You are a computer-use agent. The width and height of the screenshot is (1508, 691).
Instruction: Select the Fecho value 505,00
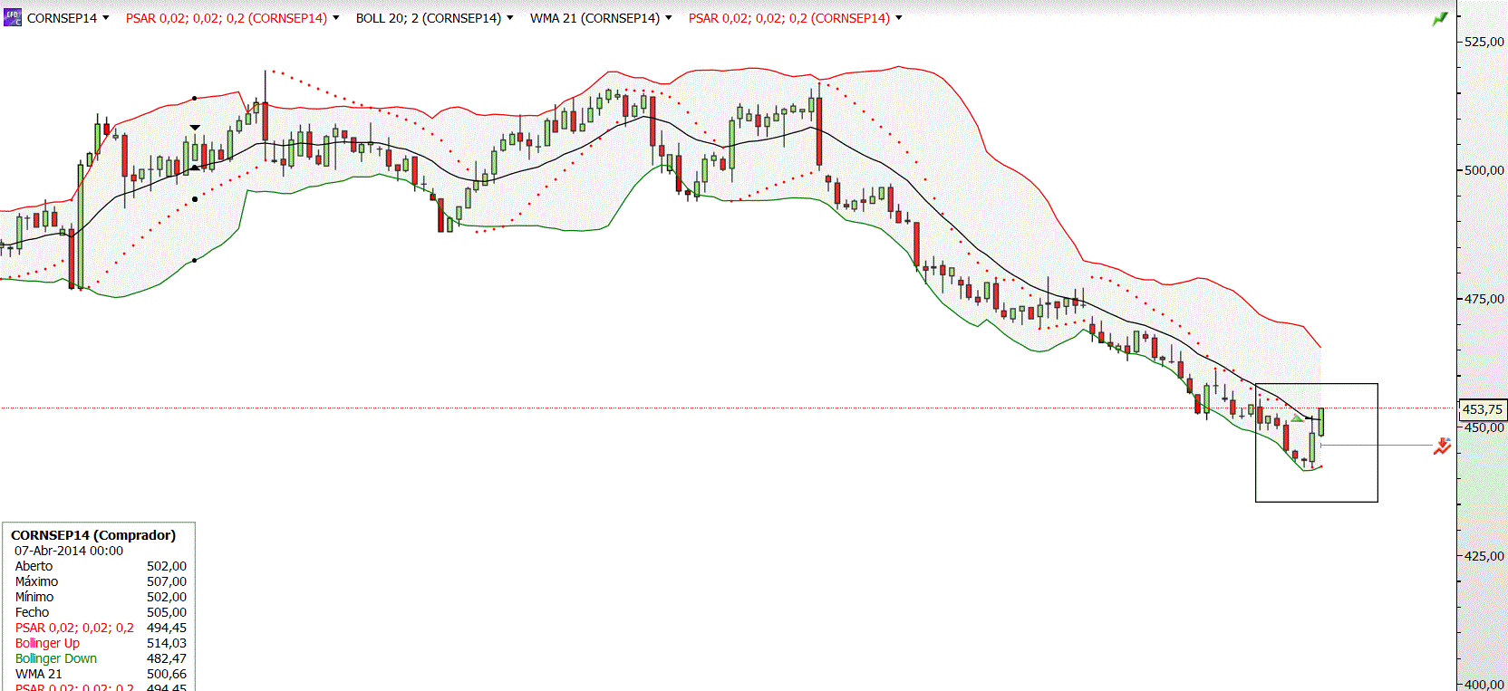tap(167, 612)
